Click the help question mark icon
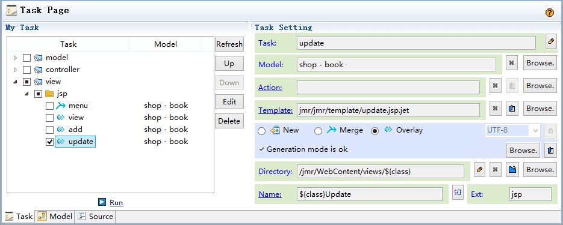The image size is (563, 225). (x=549, y=13)
